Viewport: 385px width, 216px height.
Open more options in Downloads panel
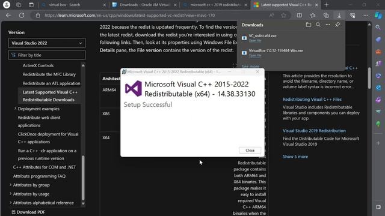tap(328, 25)
